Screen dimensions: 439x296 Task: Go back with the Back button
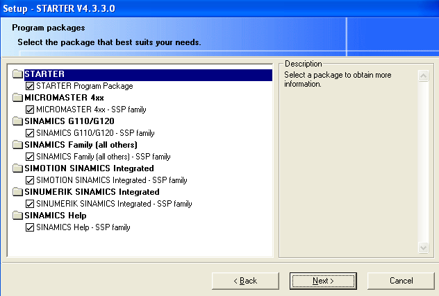(245, 281)
